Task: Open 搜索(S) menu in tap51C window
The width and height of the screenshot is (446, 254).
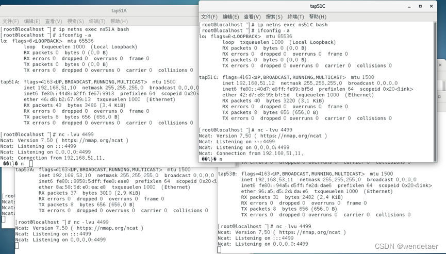Action: click(x=274, y=17)
